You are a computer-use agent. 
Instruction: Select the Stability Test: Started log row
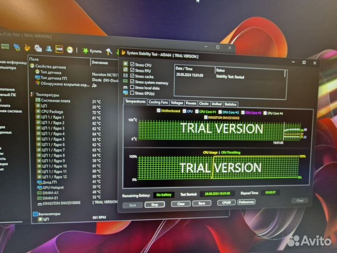click(230, 76)
